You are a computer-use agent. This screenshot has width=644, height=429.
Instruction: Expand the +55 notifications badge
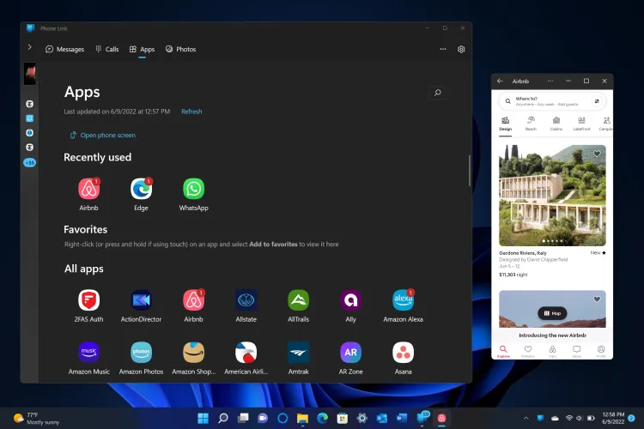[30, 162]
